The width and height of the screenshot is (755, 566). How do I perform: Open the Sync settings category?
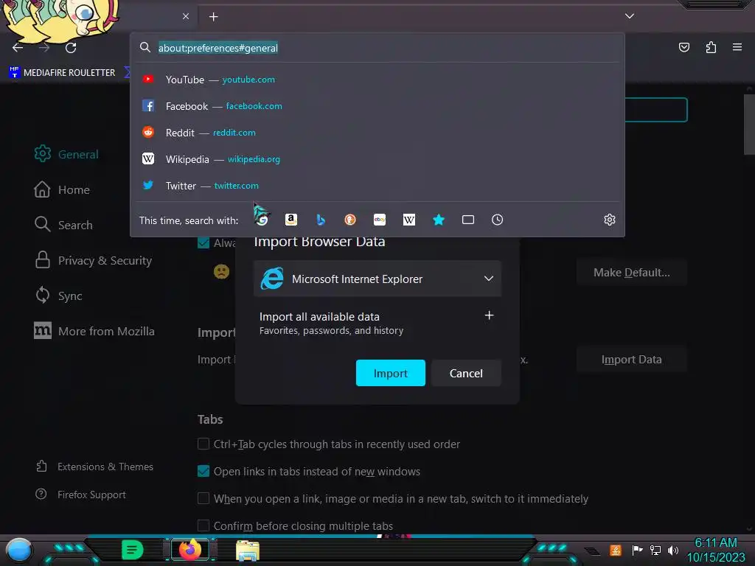coord(59,296)
